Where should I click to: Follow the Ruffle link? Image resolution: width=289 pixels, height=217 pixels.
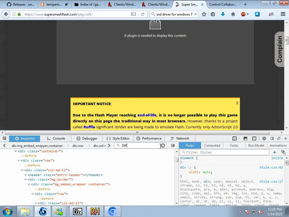tap(89, 127)
